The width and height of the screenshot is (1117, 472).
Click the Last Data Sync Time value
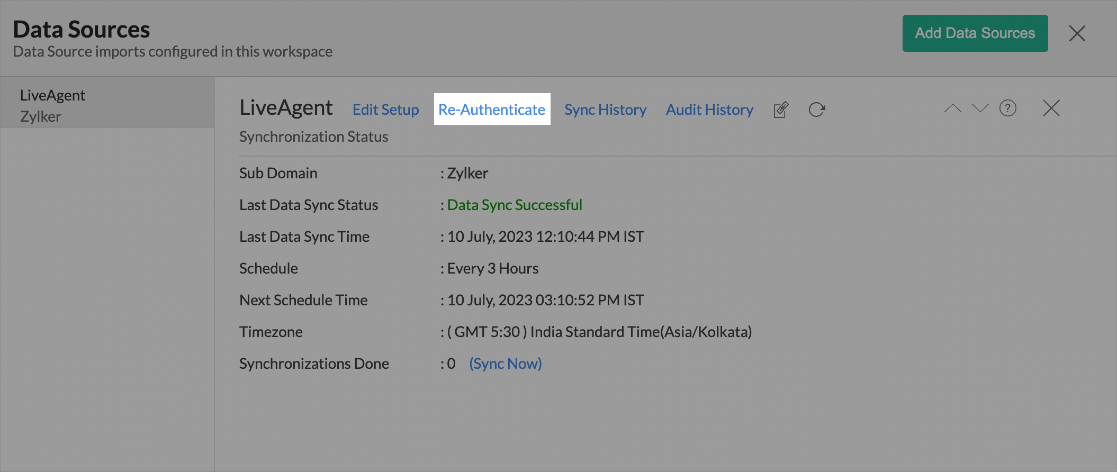click(x=545, y=237)
